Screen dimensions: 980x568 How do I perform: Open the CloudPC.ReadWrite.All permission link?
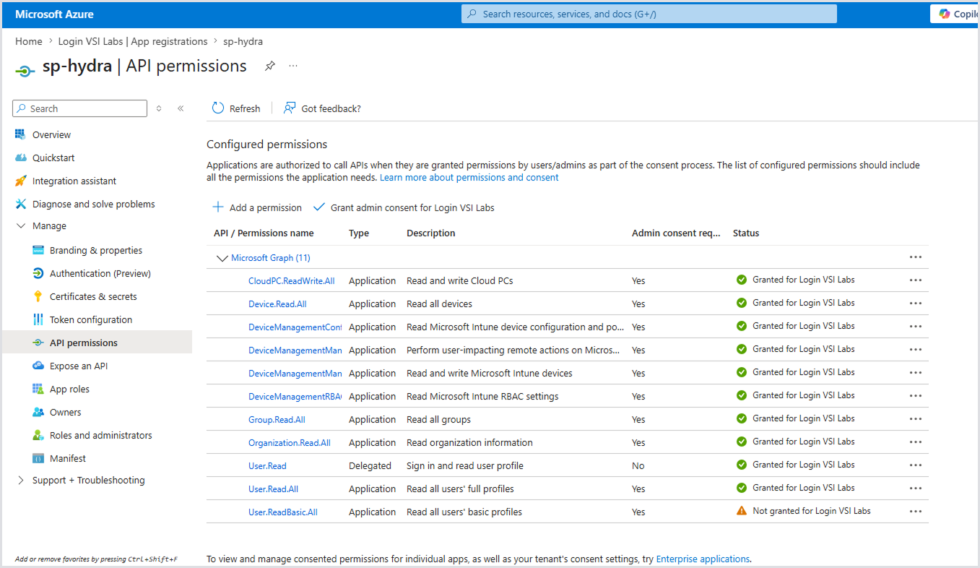point(292,281)
